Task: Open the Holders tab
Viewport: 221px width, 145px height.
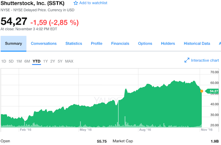Action: (x=168, y=43)
